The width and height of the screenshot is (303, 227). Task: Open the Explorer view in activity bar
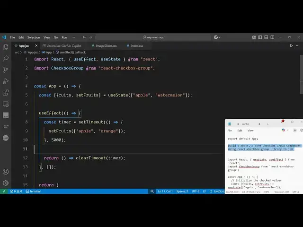(x=6, y=47)
